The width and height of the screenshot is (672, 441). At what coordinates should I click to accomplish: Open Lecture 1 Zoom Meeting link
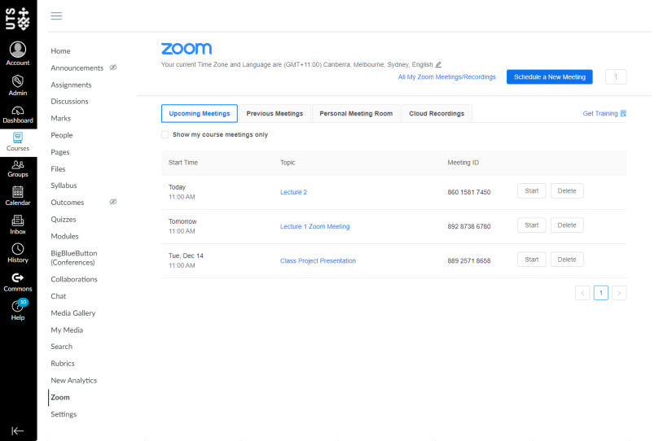315,226
